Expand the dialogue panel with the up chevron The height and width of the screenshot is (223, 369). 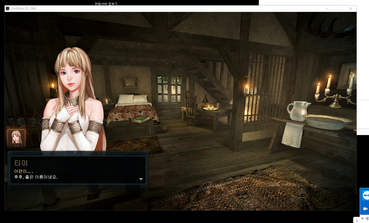[75, 152]
